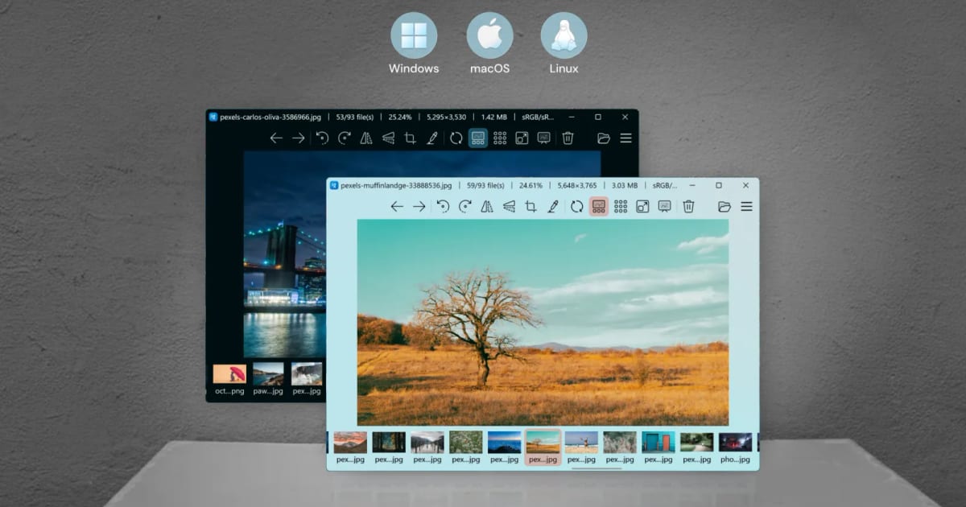966x507 pixels.
Task: Toggle the thumbnail bar in front light window
Action: [599, 207]
